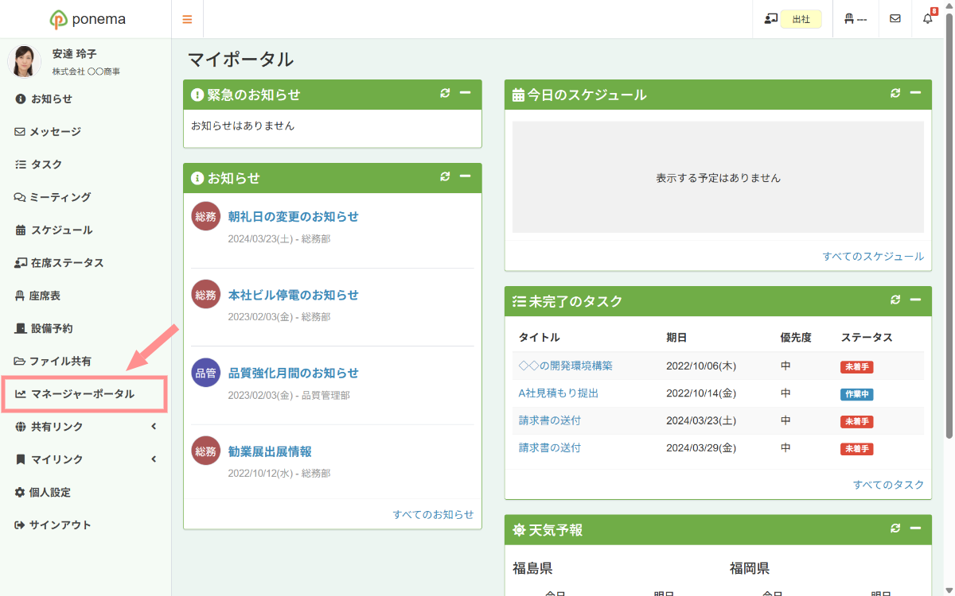Click the user profile photo of 安達 玲子

pos(25,62)
